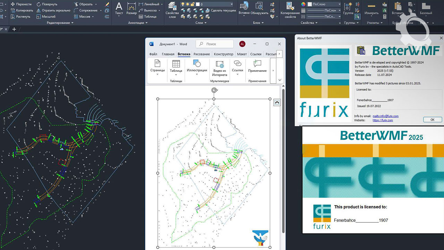The width and height of the screenshot is (444, 250).
Task: Expand the Таблица dropdown in Word
Action: [x=176, y=74]
